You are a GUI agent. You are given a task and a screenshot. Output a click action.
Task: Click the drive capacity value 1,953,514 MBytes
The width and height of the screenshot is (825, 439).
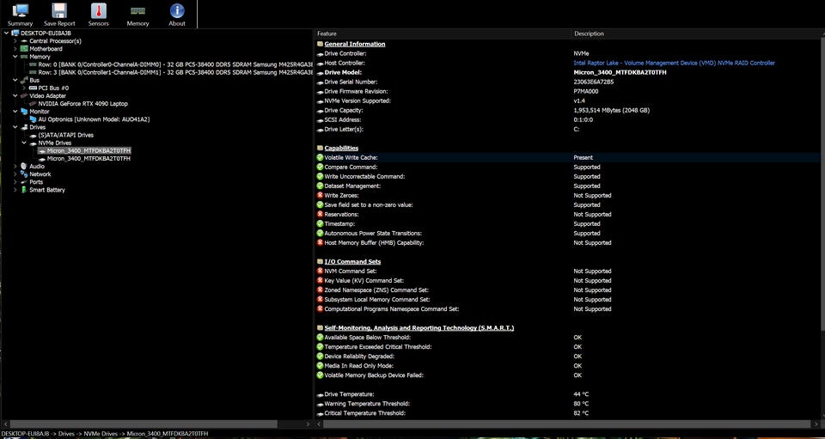coord(611,111)
